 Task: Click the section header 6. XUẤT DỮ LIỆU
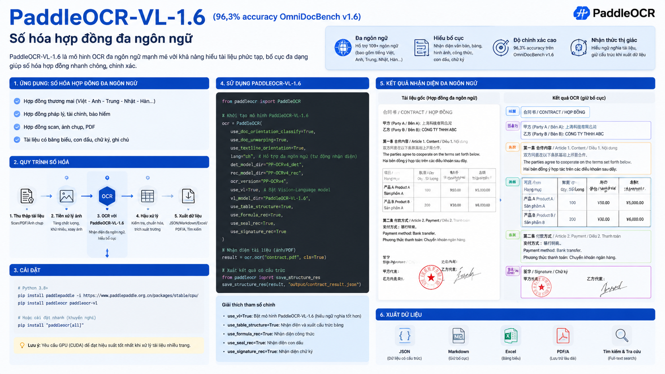[515, 315]
